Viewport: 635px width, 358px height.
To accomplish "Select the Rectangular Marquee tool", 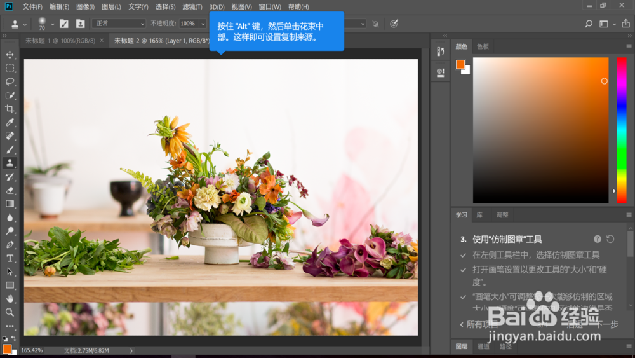I will 10,68.
